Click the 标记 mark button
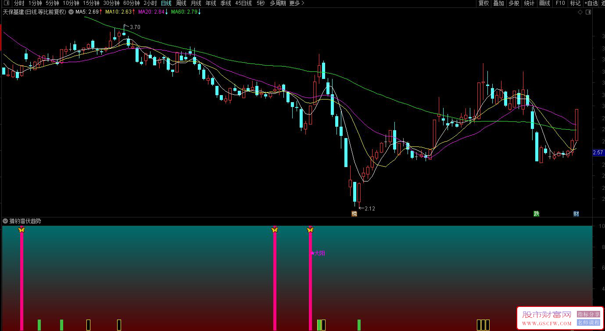This screenshot has width=605, height=331. click(575, 3)
